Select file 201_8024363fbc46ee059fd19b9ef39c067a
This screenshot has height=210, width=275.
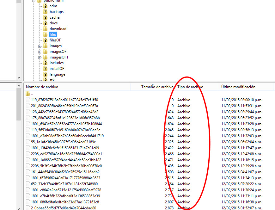tap(64, 106)
